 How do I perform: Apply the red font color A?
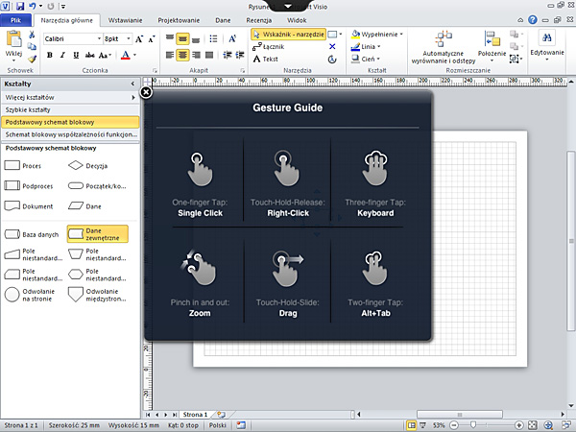pyautogui.click(x=125, y=55)
